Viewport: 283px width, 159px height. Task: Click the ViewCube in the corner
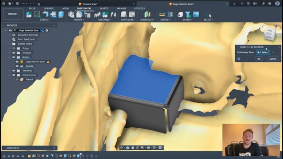coord(270,34)
